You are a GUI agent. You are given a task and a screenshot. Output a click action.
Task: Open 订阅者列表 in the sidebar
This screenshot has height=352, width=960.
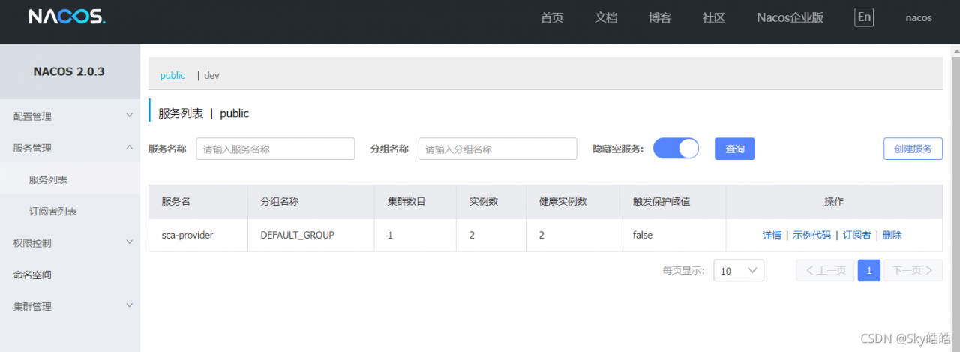click(x=53, y=212)
